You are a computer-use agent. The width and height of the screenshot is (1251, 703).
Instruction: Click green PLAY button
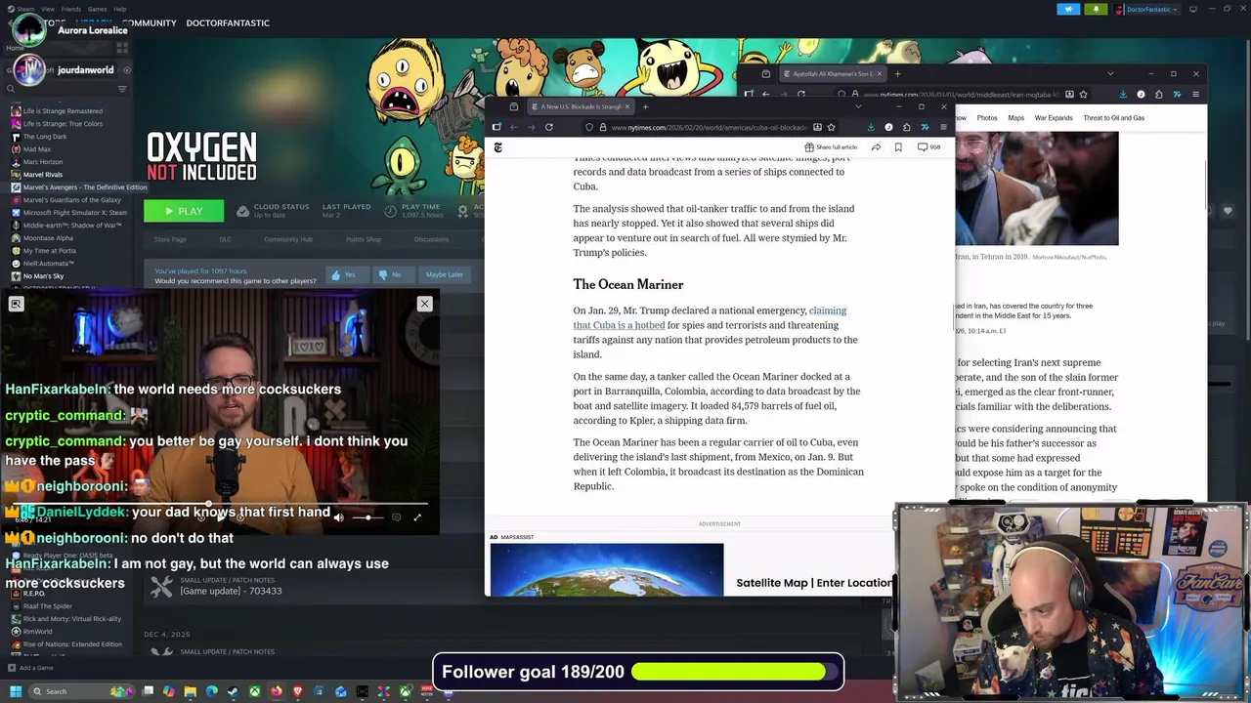184,211
